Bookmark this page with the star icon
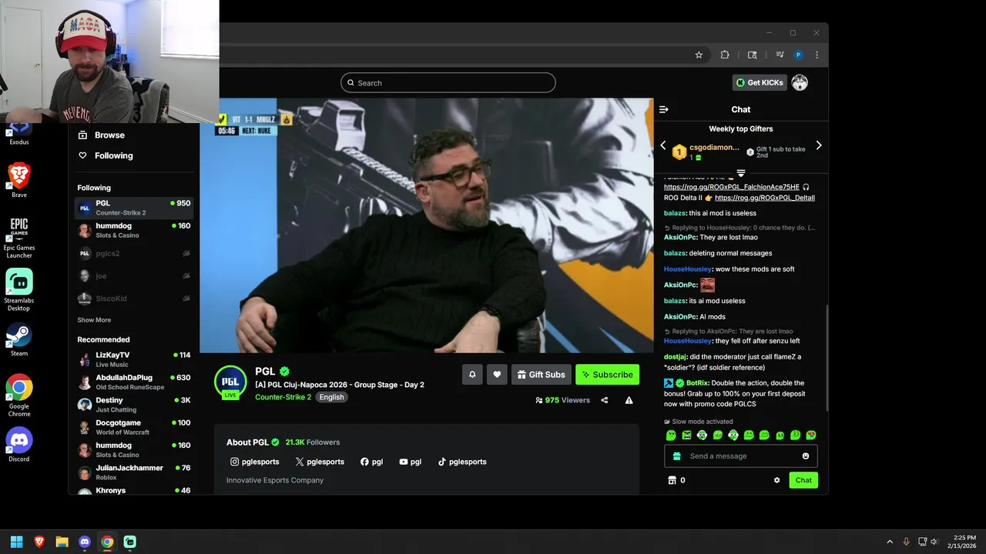Viewport: 986px width, 554px height. pos(699,55)
